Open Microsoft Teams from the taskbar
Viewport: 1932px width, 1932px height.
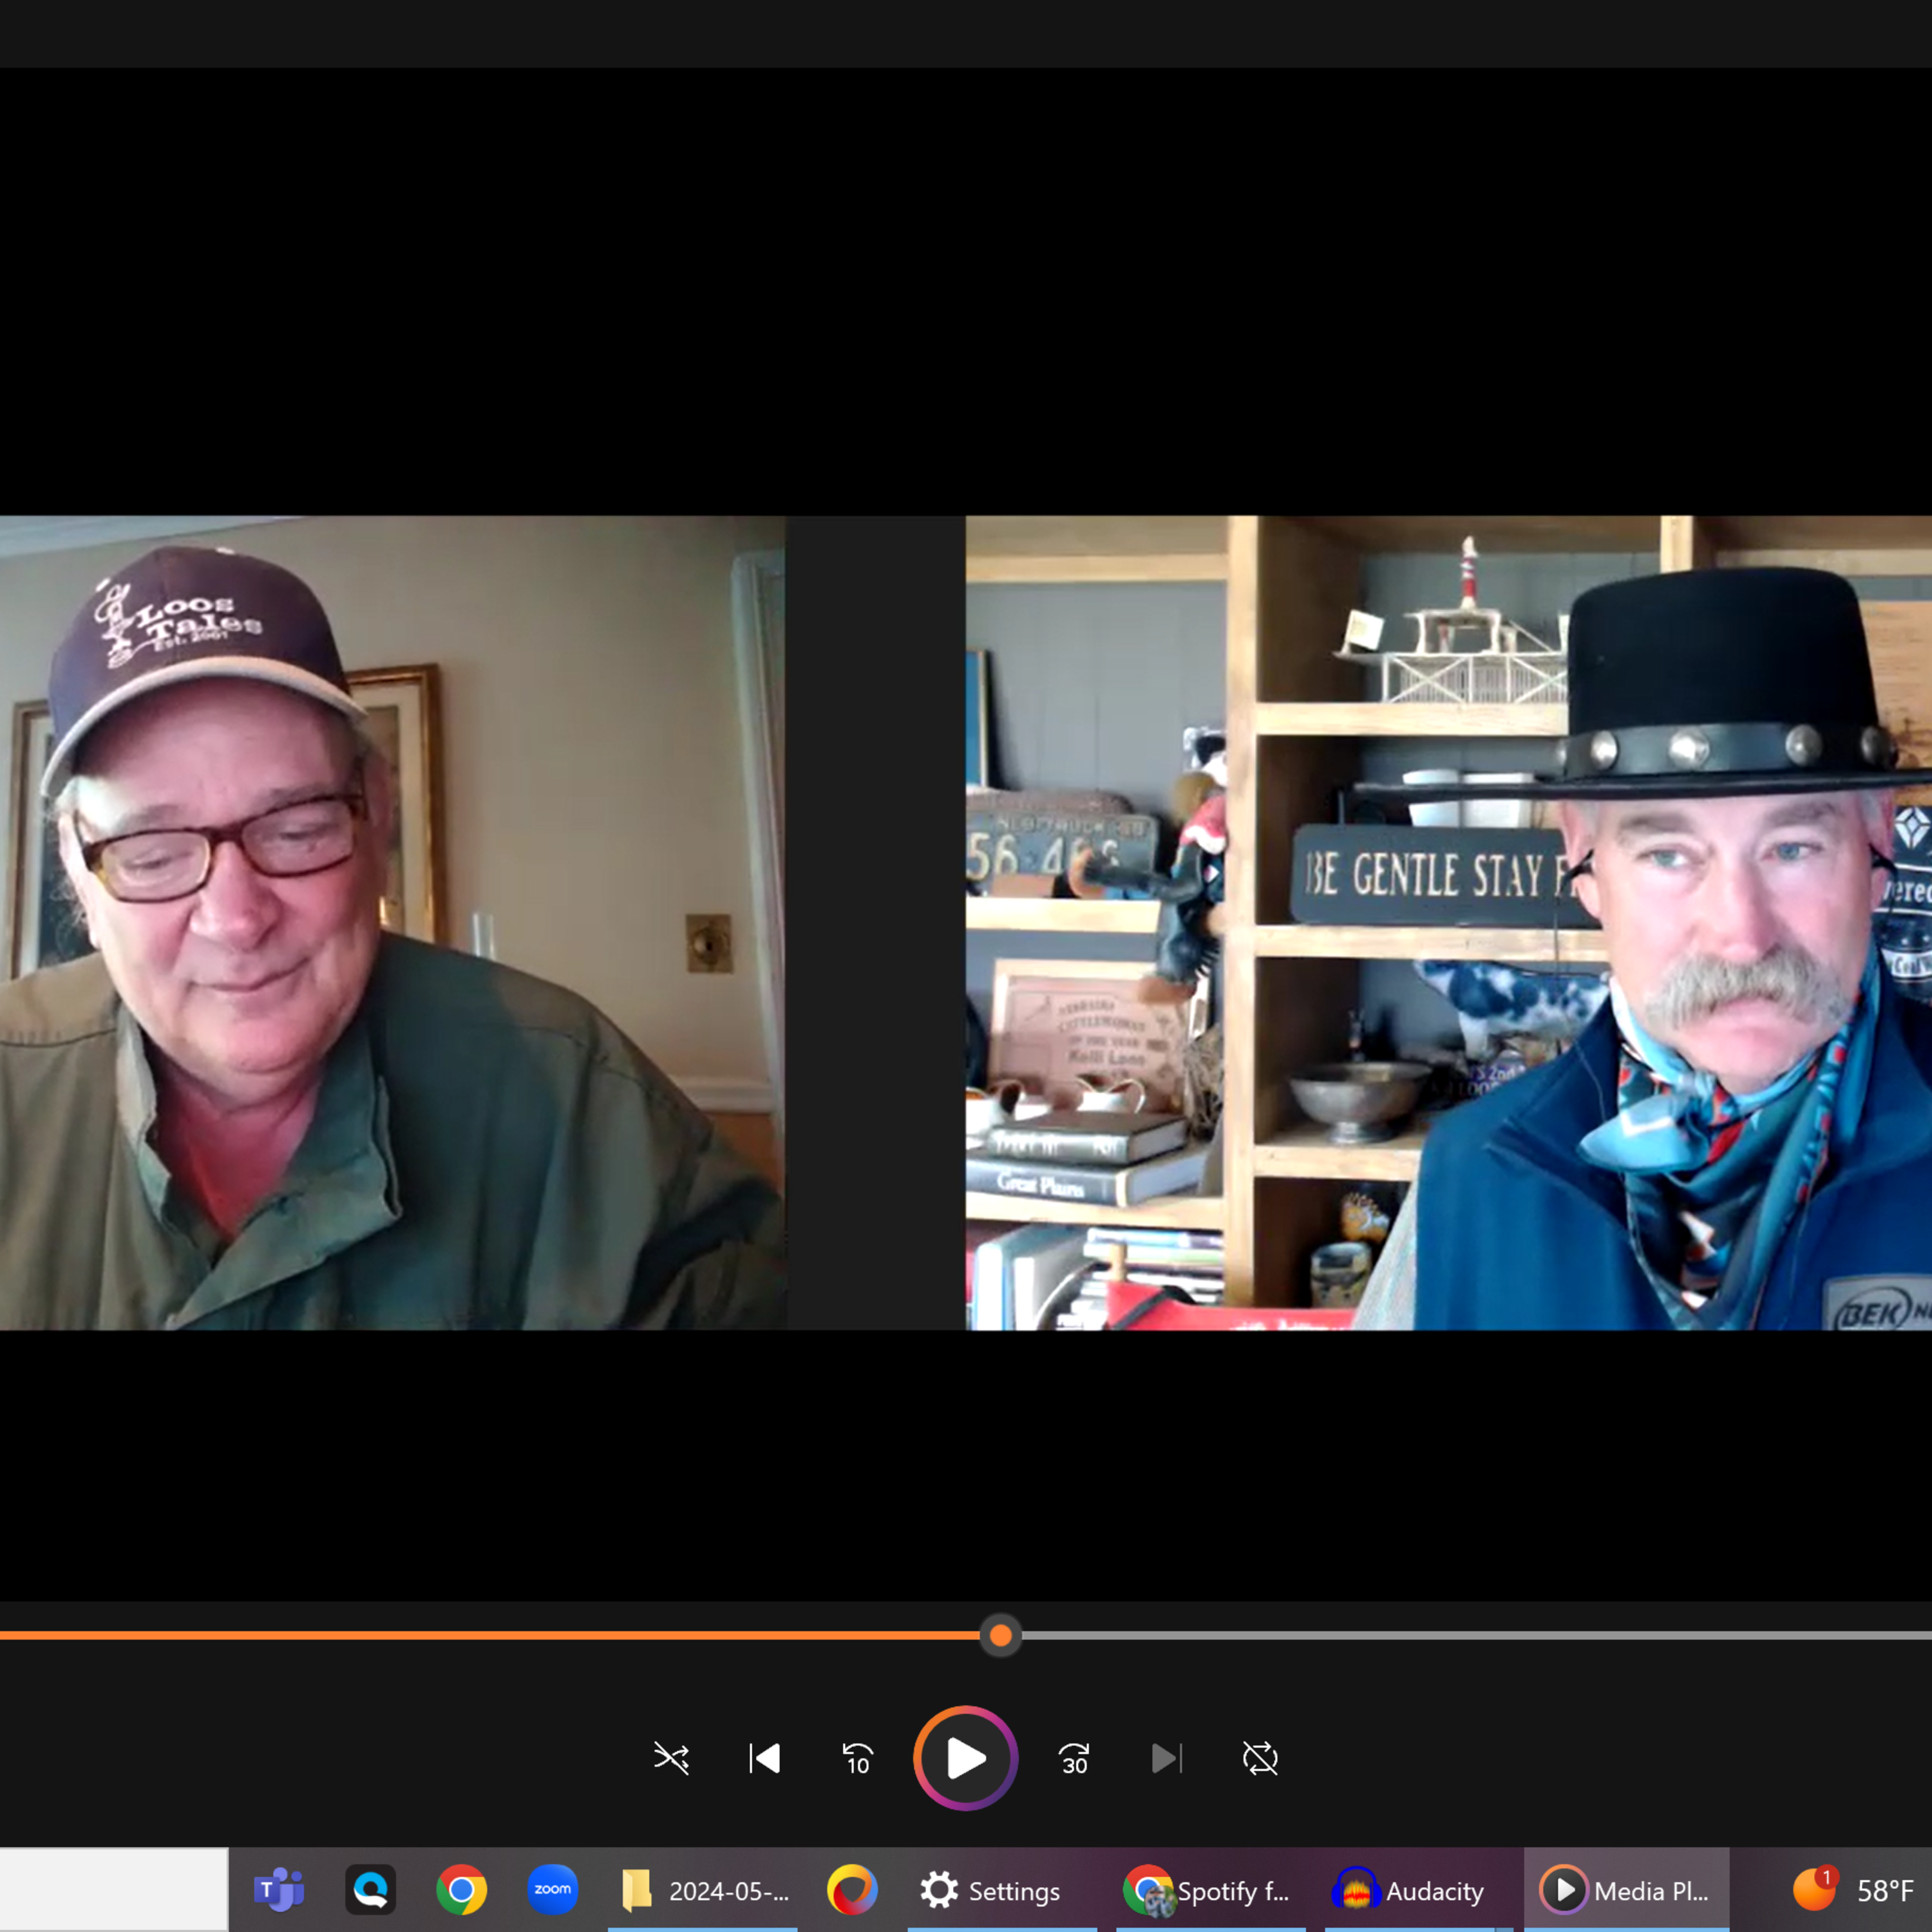[x=279, y=1890]
